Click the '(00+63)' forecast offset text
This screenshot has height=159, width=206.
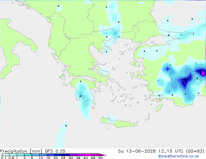(195, 151)
